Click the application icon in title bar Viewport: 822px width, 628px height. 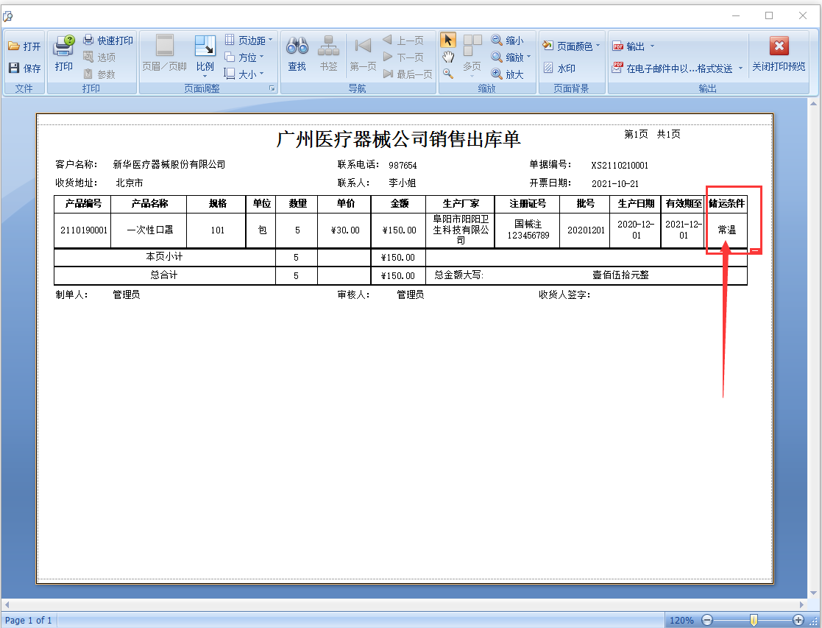pyautogui.click(x=8, y=16)
